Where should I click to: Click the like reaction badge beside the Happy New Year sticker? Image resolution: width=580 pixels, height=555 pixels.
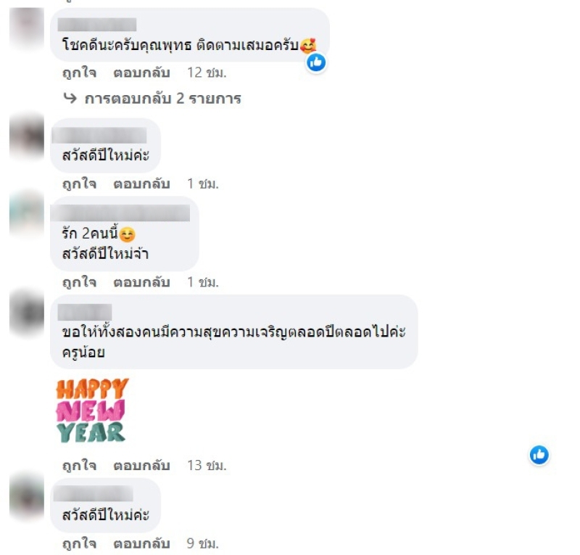[x=539, y=455]
